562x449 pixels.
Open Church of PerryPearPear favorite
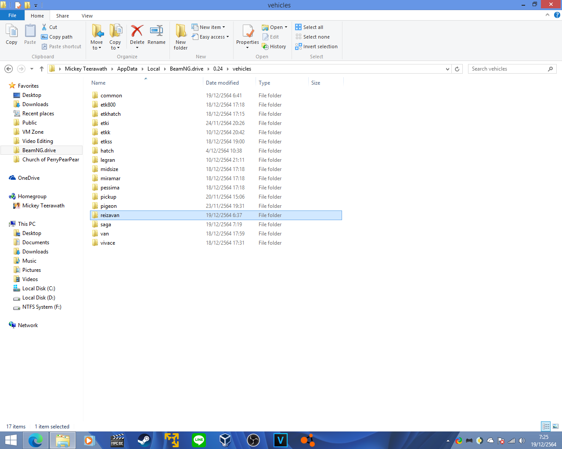pyautogui.click(x=50, y=160)
